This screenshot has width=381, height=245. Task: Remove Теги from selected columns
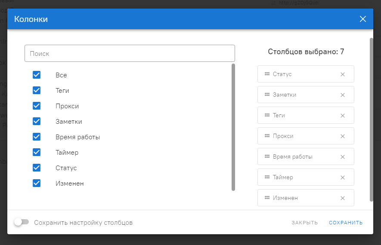(343, 116)
